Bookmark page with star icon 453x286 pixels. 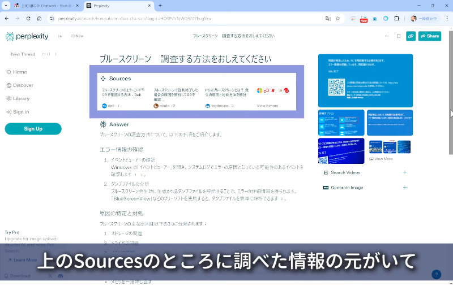(x=337, y=19)
